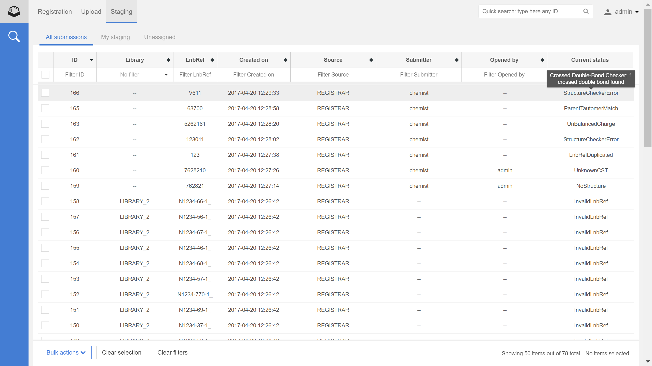Click the application logo icon
The height and width of the screenshot is (366, 652).
(x=14, y=11)
